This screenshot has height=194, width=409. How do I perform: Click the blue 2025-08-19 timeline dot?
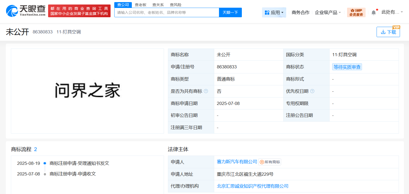point(45,163)
